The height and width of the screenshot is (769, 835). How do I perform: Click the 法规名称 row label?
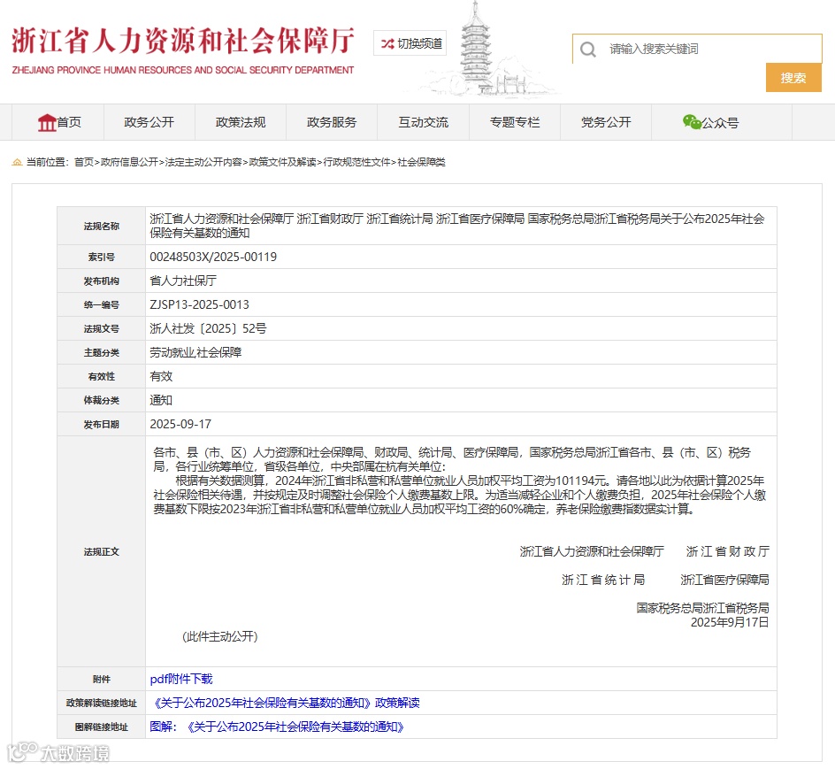coord(101,226)
